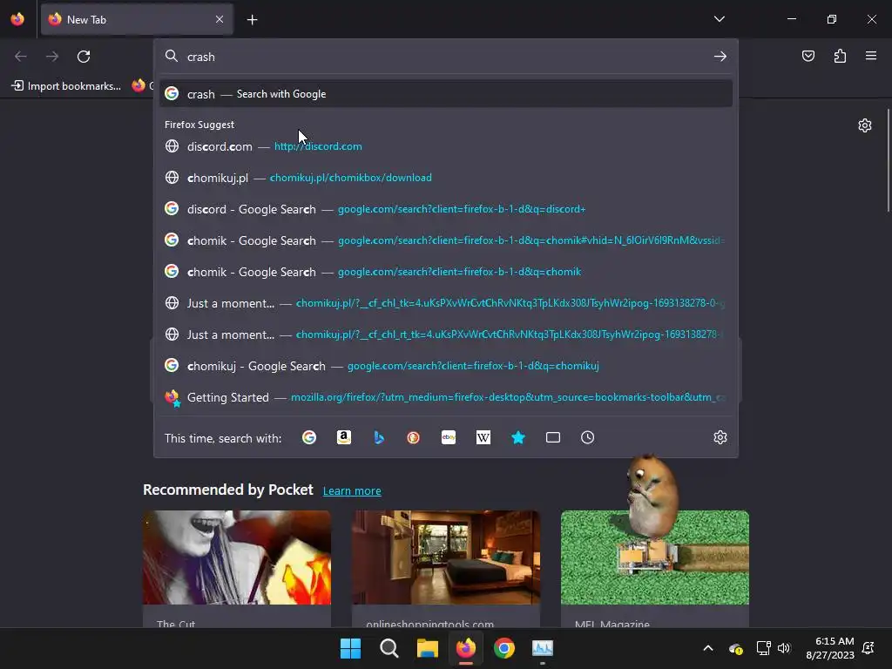Open discord.com suggestion

tap(446, 146)
